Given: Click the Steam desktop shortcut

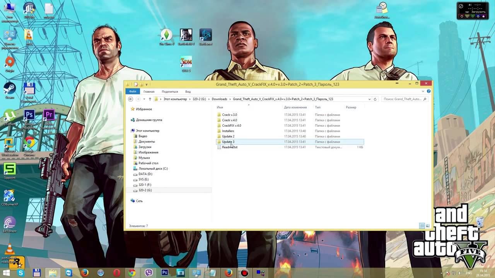Looking at the screenshot, I should click(9, 91).
